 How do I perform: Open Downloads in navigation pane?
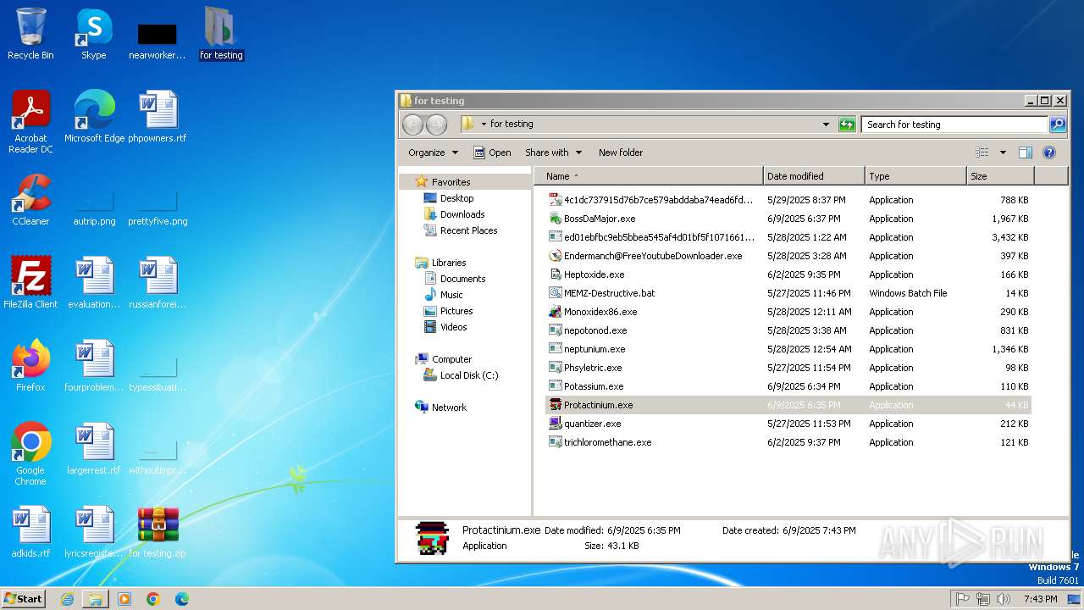(x=462, y=214)
